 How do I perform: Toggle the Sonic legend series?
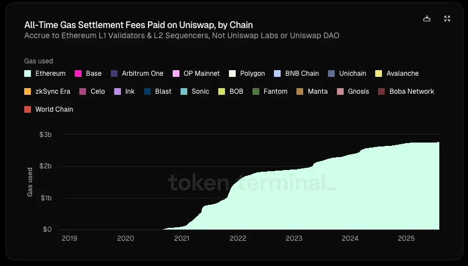195,91
